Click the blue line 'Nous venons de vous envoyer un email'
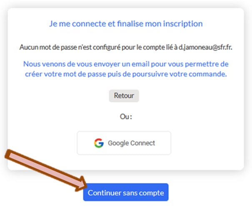 126,64
